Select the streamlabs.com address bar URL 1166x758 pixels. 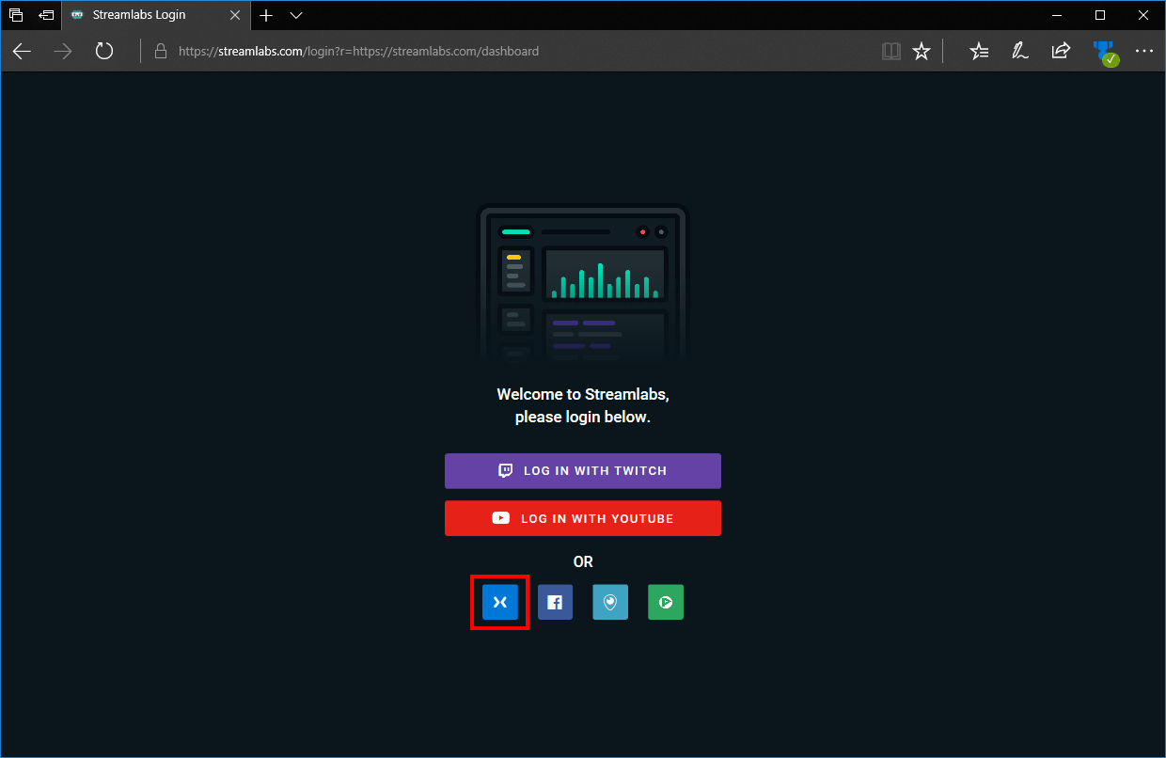point(358,52)
